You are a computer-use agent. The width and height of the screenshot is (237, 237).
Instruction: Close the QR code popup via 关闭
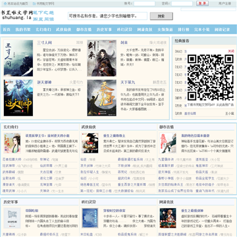coord(231,51)
